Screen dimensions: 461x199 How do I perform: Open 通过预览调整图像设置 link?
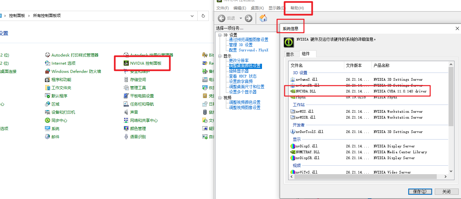pyautogui.click(x=249, y=40)
